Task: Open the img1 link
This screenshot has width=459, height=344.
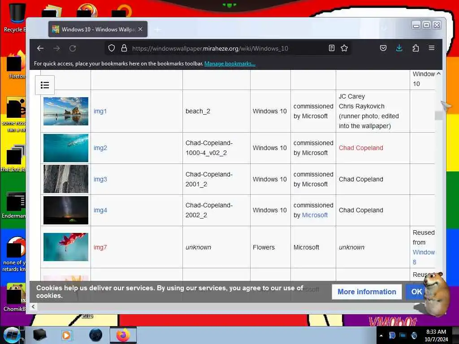Action: (100, 111)
